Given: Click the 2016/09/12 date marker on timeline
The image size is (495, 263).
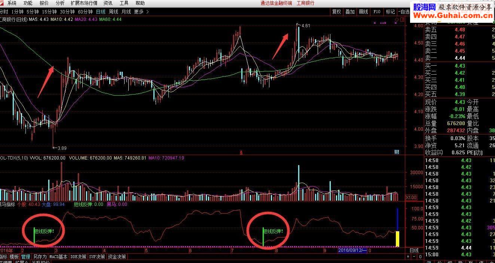Looking at the screenshot, I should pyautogui.click(x=352, y=251).
